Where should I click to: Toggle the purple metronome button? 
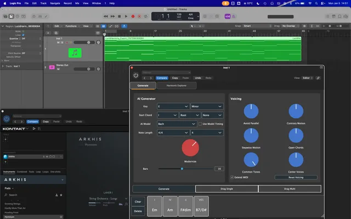click(x=234, y=16)
